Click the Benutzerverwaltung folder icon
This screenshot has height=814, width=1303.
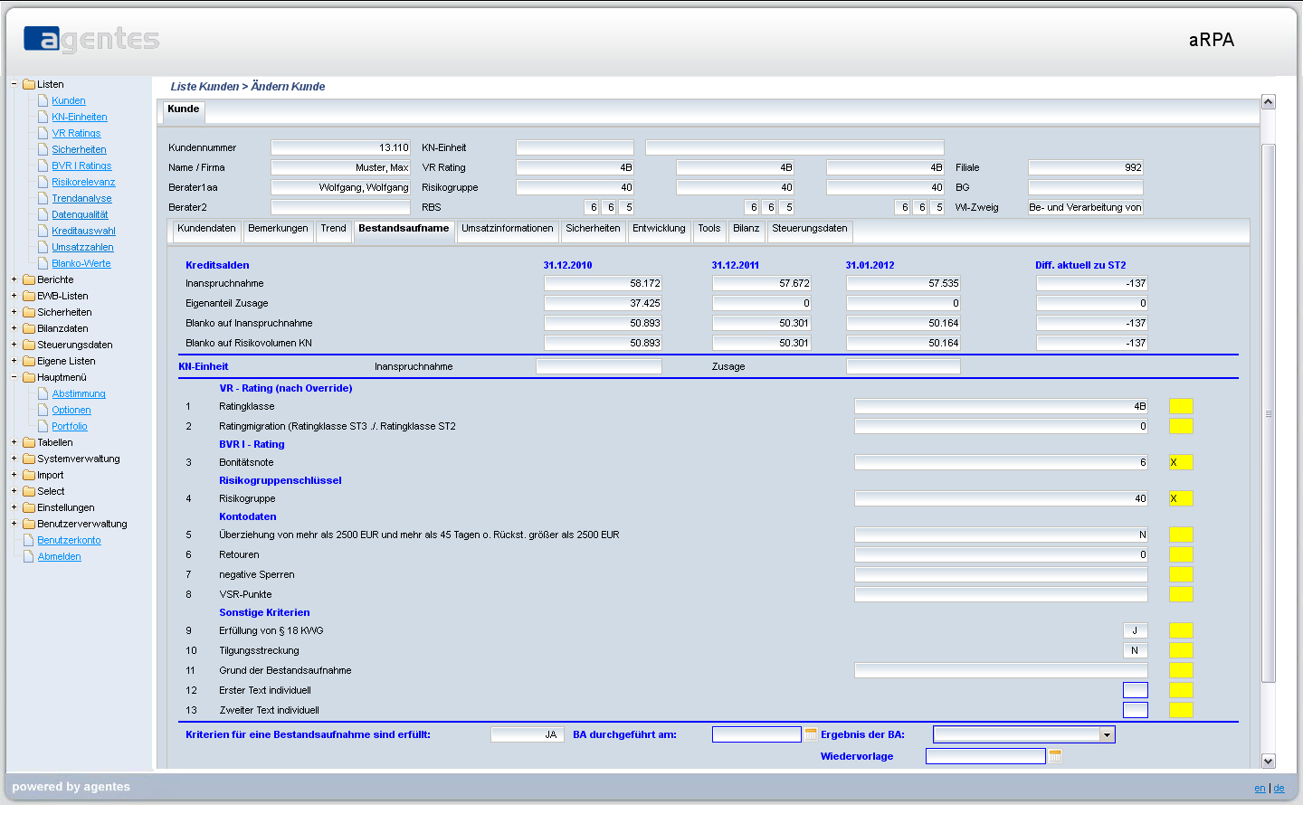29,524
